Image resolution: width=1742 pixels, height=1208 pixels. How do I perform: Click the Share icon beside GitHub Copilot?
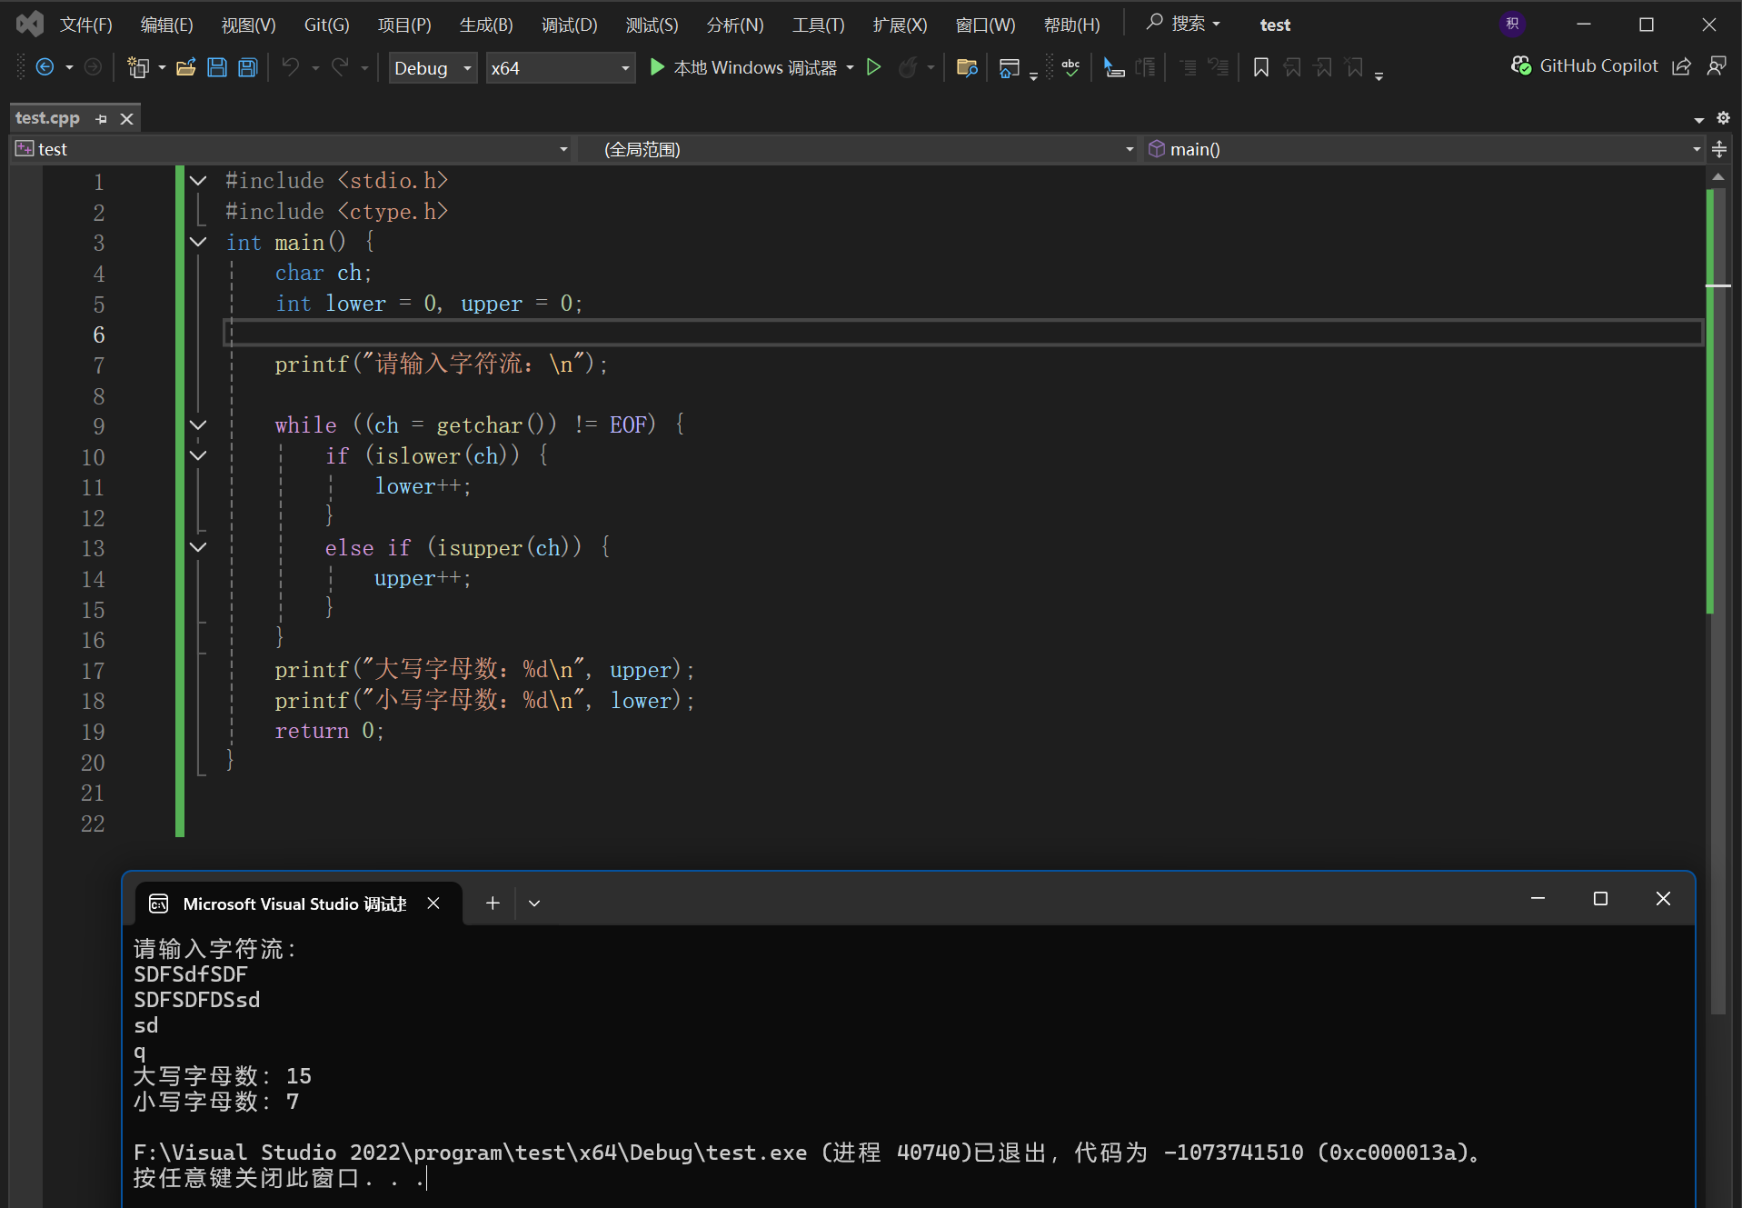1682,65
